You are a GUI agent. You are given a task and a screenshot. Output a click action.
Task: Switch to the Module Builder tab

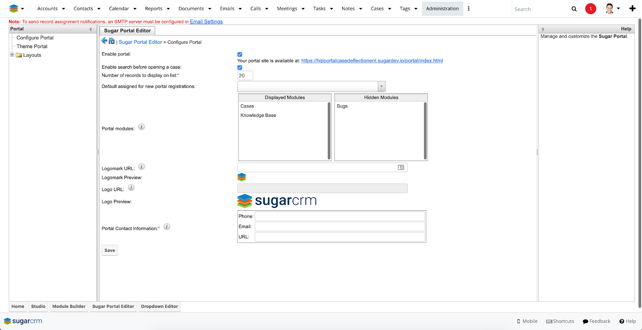(69, 306)
